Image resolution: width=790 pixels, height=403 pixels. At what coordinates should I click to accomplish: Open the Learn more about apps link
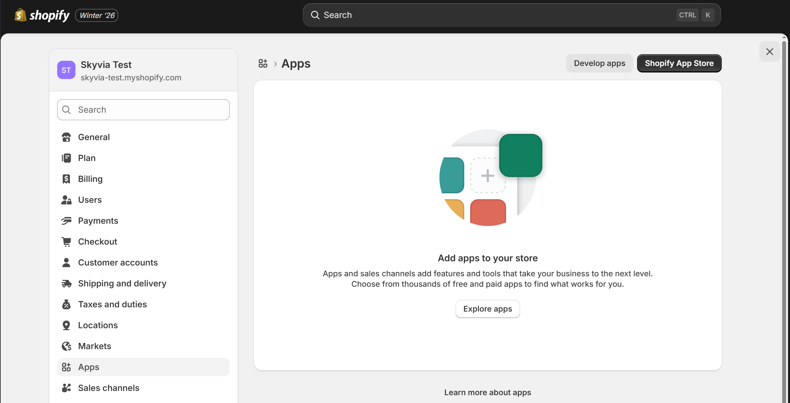point(487,392)
